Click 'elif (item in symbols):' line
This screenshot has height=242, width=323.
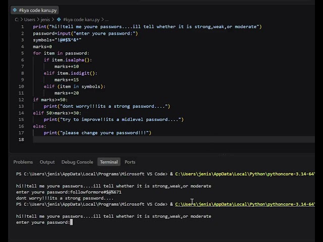tap(75, 86)
